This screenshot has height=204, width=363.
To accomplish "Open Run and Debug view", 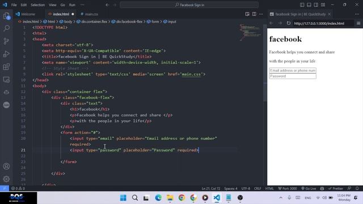I will coord(6,54).
